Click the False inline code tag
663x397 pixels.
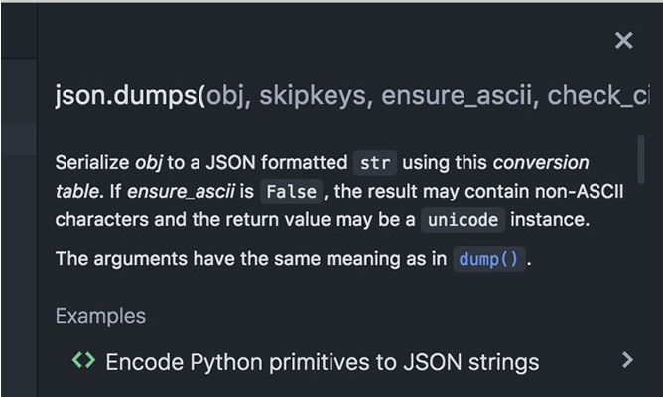coord(292,192)
